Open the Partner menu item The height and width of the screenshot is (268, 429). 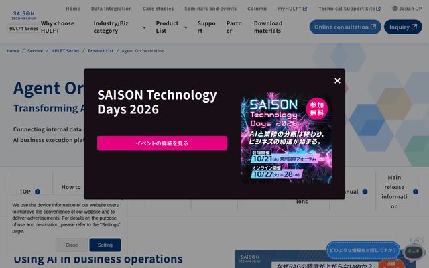(x=234, y=27)
